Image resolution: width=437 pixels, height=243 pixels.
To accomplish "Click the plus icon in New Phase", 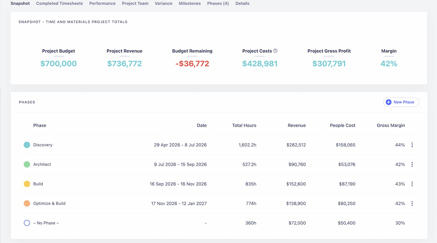I will [x=388, y=102].
